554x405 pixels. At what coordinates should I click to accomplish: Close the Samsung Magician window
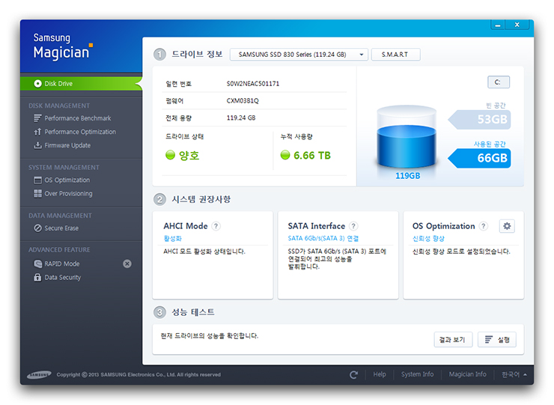click(x=517, y=25)
